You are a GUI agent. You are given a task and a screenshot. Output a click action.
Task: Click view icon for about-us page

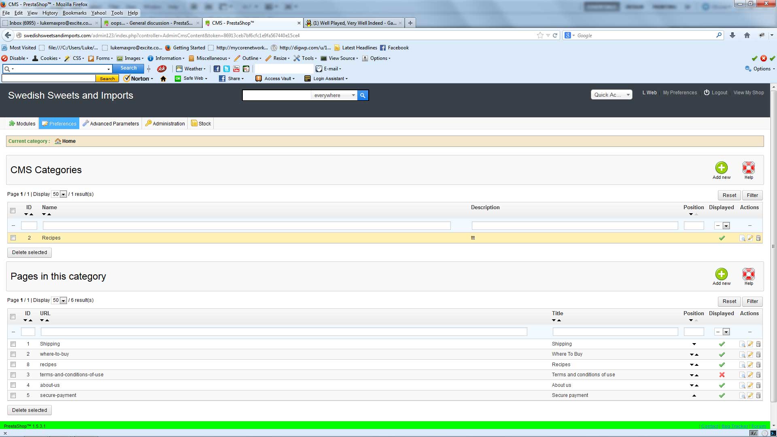tap(742, 386)
